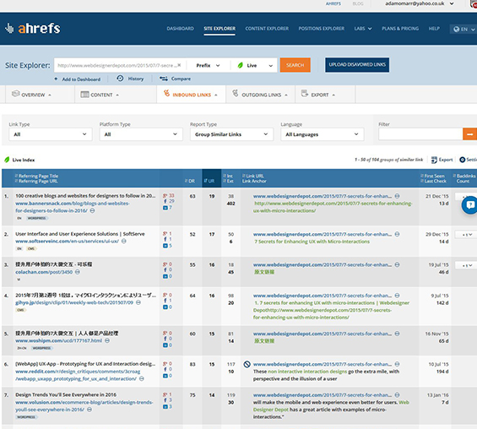The height and width of the screenshot is (429, 477).
Task: Open the softserveinc.com referring page URL
Action: [67, 241]
